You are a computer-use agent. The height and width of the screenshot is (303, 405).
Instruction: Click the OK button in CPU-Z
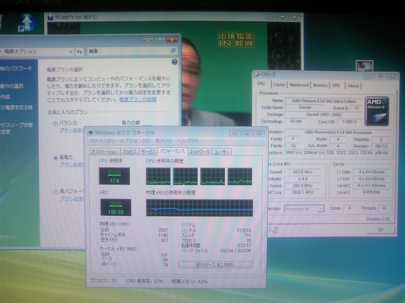pyautogui.click(x=381, y=230)
